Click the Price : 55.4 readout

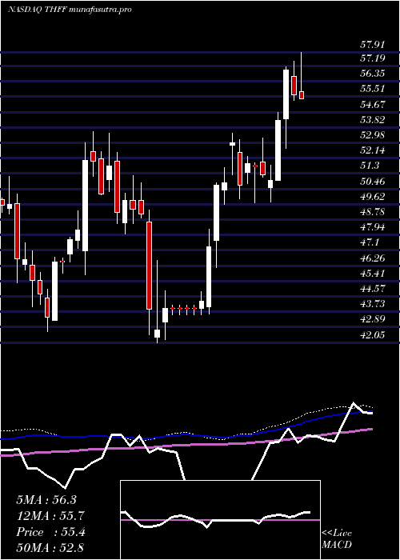point(50,532)
